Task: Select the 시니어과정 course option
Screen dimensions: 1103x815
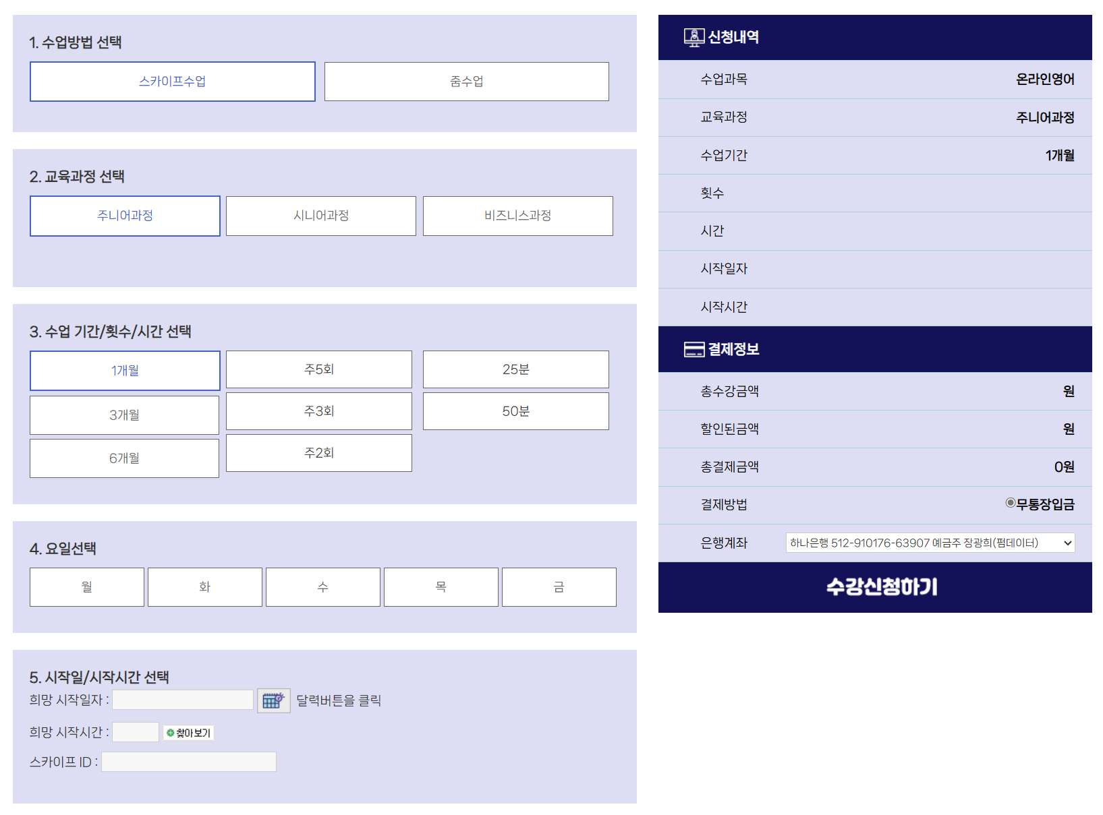Action: 320,216
